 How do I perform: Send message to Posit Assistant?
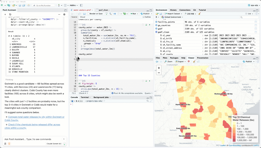click(64, 139)
